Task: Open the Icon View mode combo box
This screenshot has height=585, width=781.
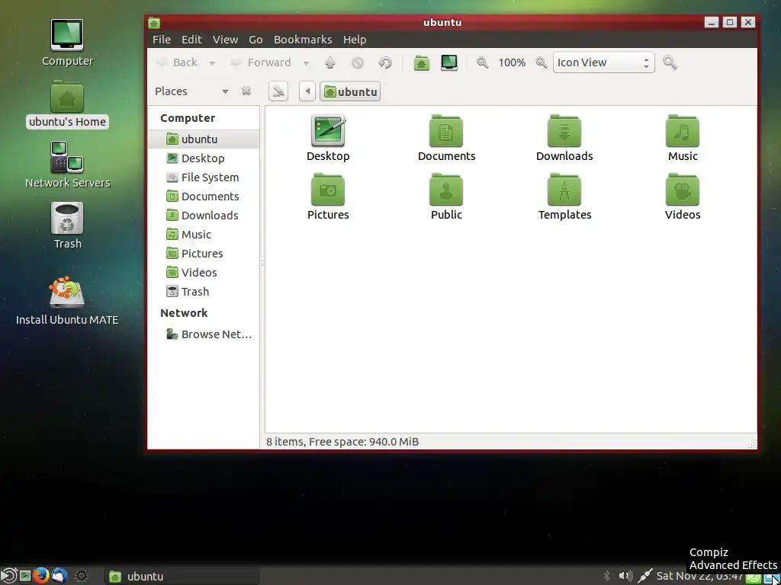Action: coord(604,62)
